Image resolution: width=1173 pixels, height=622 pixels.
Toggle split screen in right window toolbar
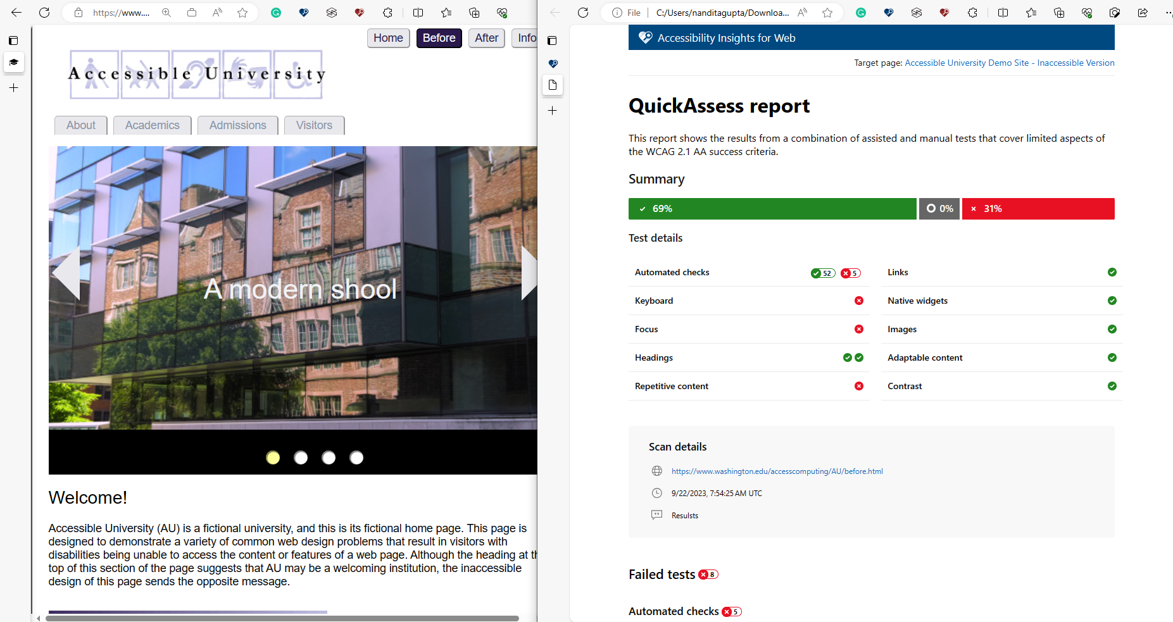tap(1003, 13)
